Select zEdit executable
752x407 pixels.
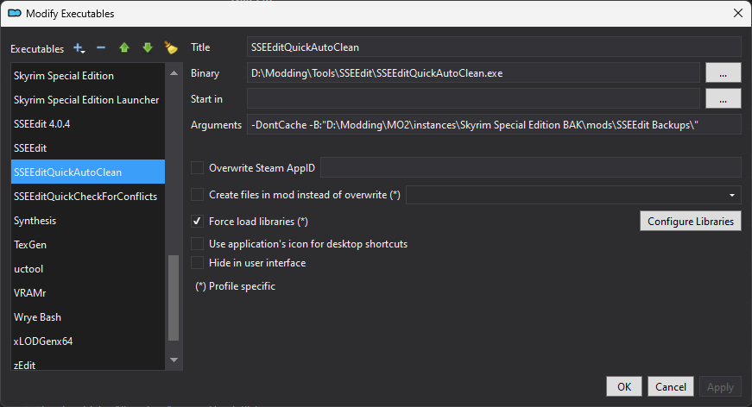[x=88, y=363]
